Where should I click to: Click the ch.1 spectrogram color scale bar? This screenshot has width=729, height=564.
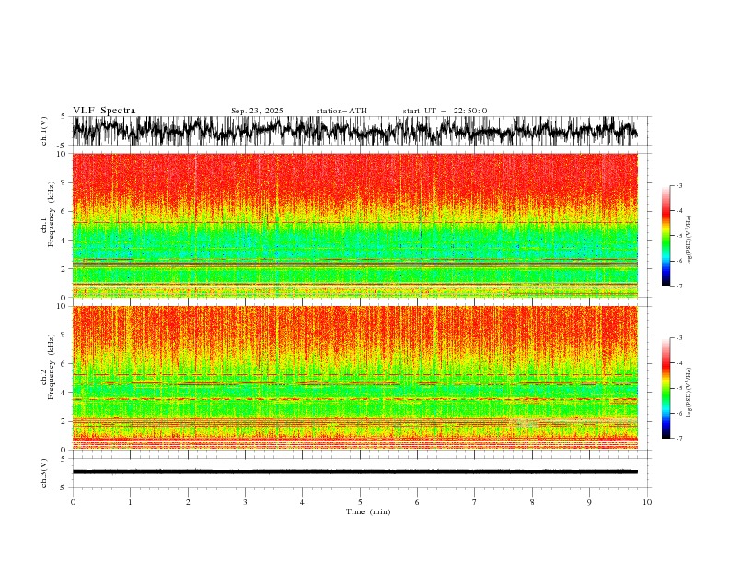665,236
